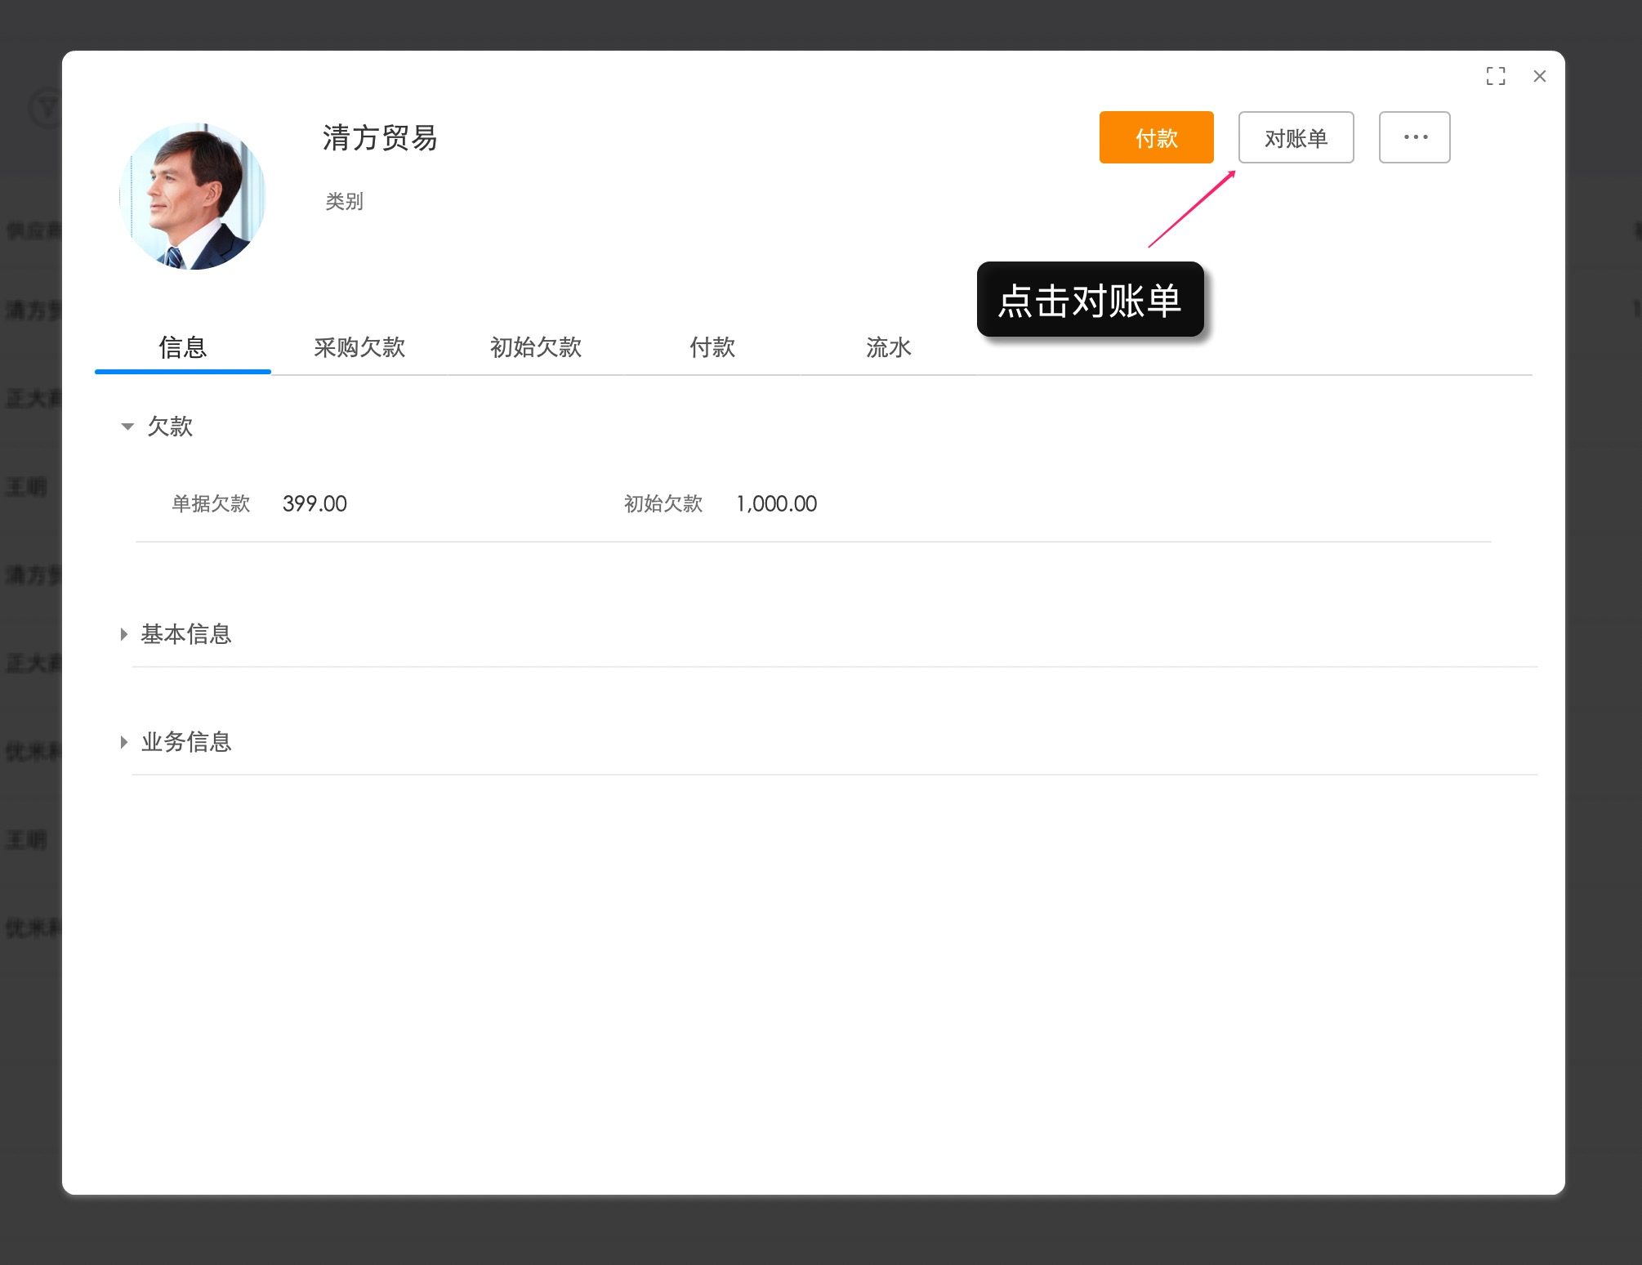Expand the dialog to fullscreen

[x=1496, y=75]
